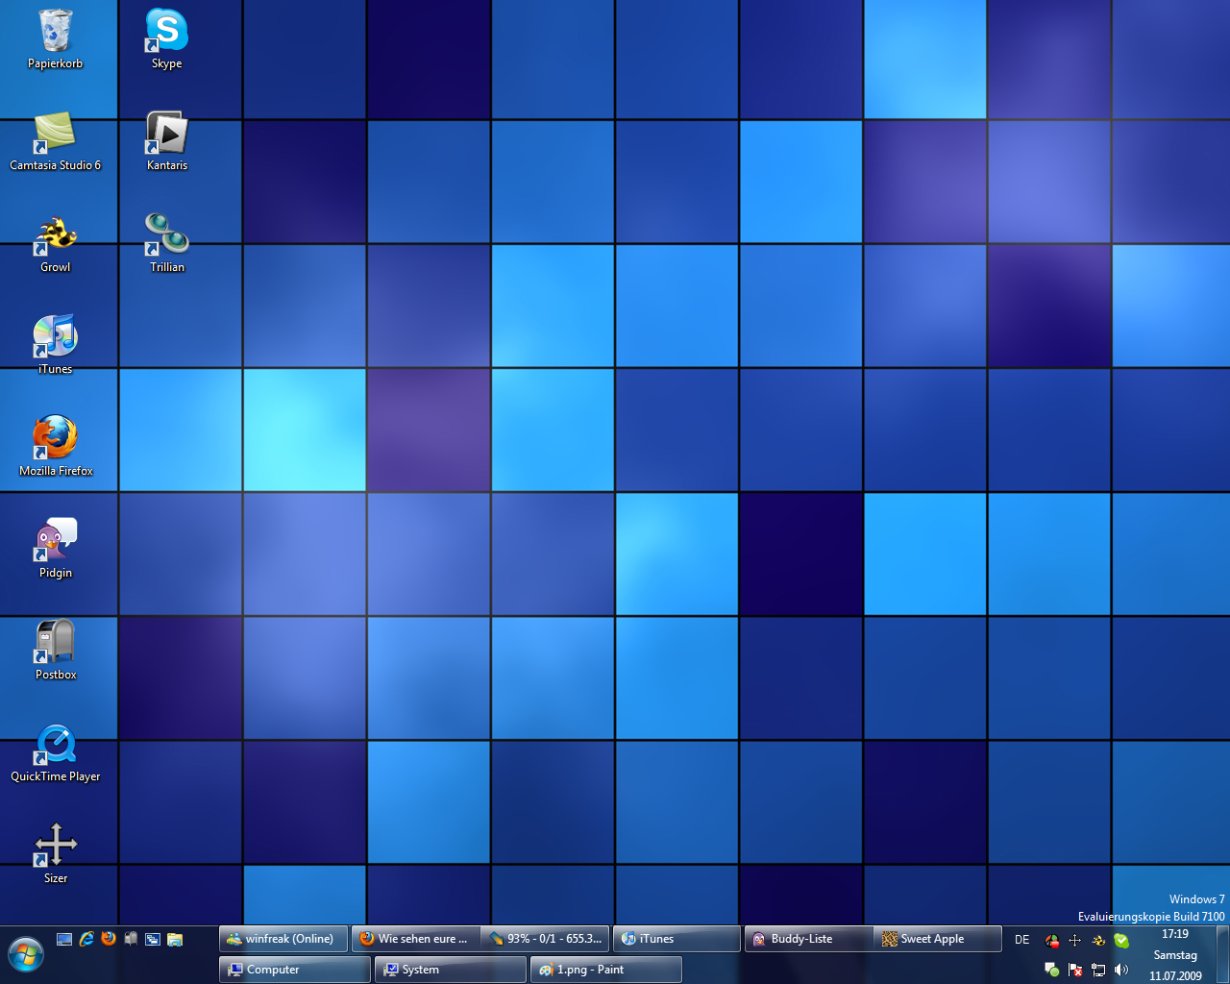This screenshot has height=984, width=1230.
Task: Switch to the System taskbar window
Action: [450, 970]
